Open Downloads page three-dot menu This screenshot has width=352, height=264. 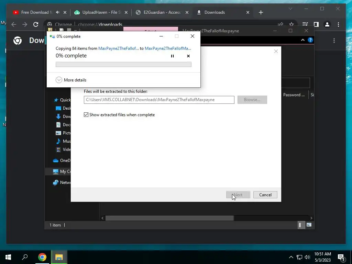point(334,41)
